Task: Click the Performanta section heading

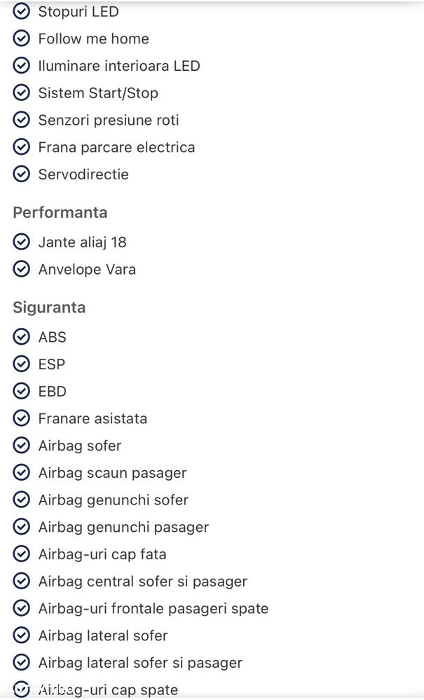Action: coord(60,212)
